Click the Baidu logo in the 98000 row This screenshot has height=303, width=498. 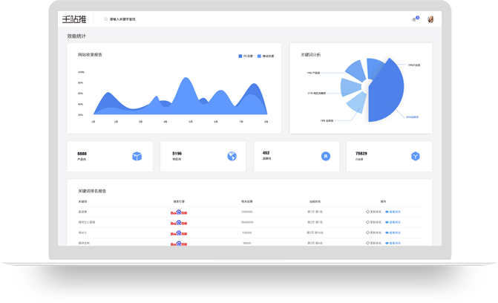pos(179,244)
